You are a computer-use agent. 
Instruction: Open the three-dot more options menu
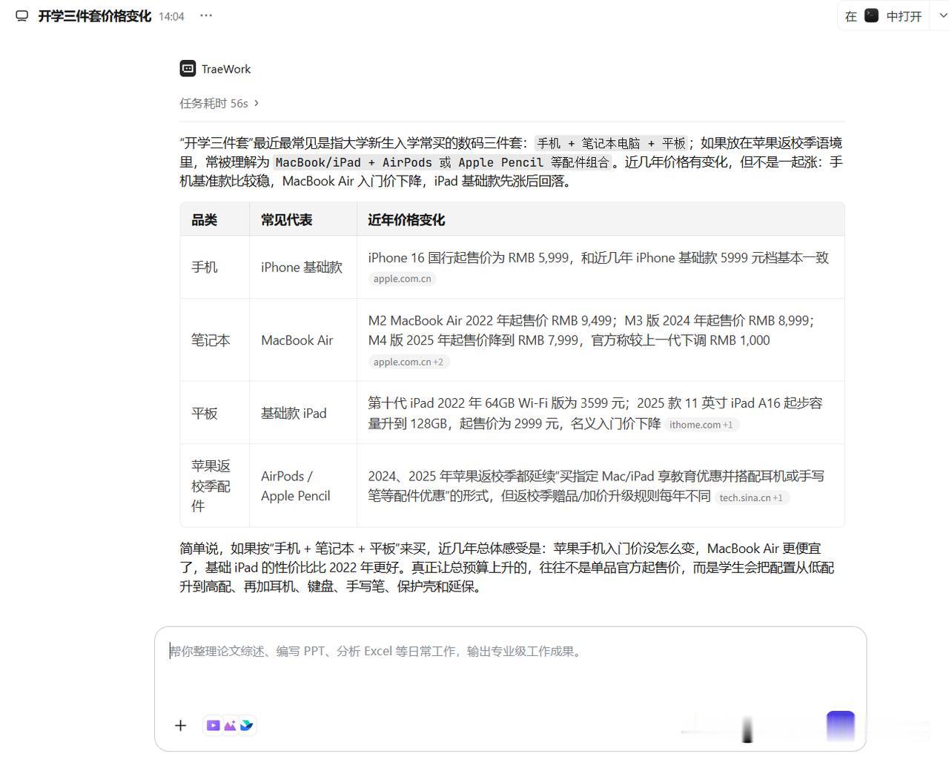[x=206, y=16]
